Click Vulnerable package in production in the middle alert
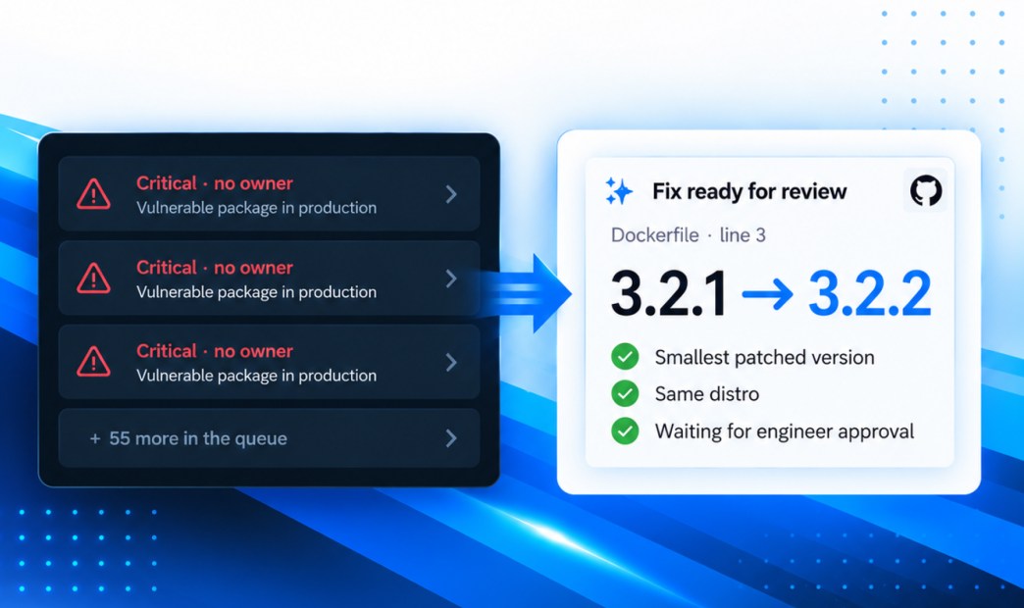 (x=256, y=292)
